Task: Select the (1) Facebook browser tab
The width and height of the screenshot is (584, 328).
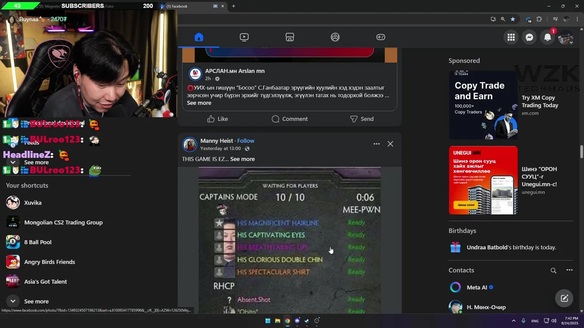Action: click(192, 6)
